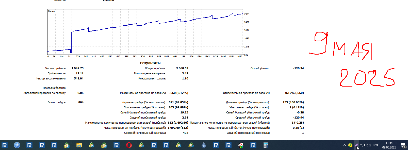The image size is (408, 150).
Task: Select Матожидание выигрыша value 2.42
Action: click(185, 73)
